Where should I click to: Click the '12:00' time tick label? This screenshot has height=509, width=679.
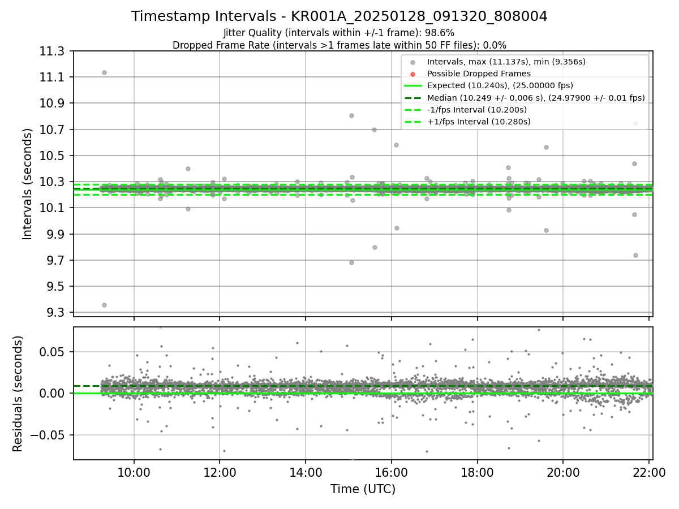[x=220, y=473]
